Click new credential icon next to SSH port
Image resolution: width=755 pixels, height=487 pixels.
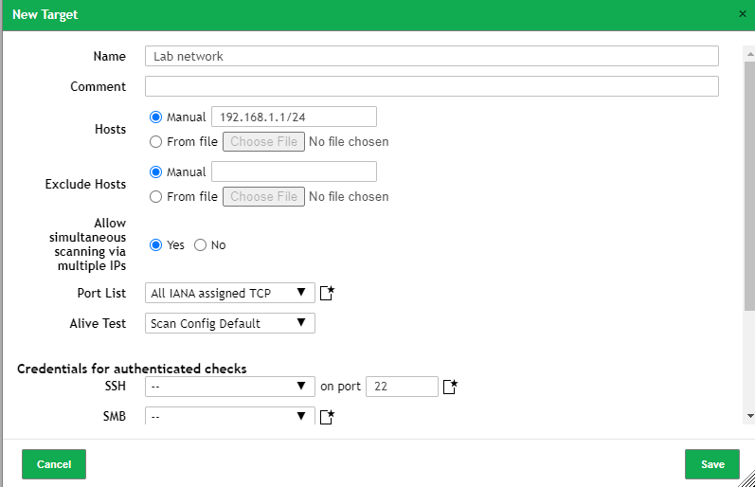point(450,387)
